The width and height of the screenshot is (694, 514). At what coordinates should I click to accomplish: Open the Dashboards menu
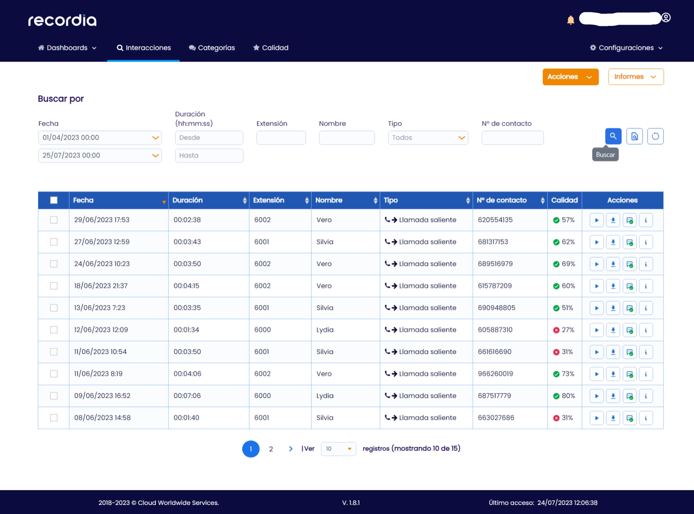67,48
